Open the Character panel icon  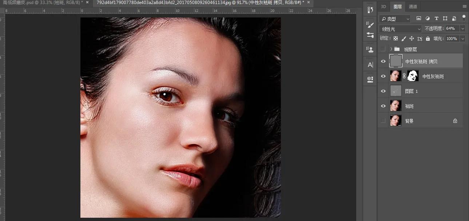pyautogui.click(x=370, y=65)
